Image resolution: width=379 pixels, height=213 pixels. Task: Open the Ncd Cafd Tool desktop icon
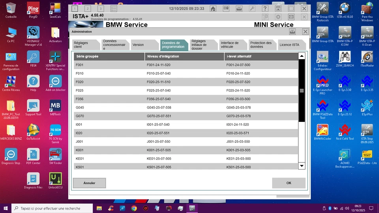pyautogui.click(x=345, y=132)
